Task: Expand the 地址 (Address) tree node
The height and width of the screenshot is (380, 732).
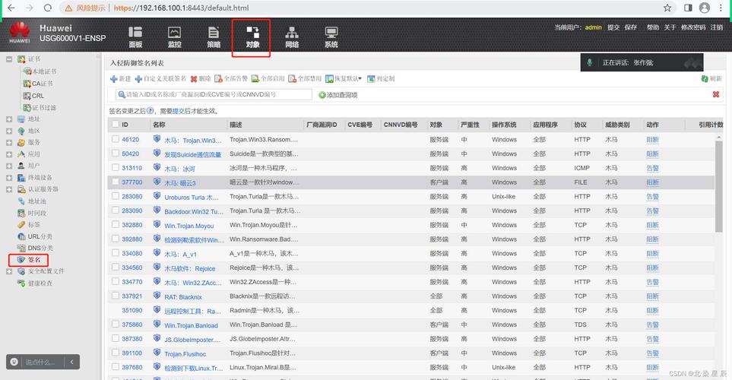Action: (9, 119)
